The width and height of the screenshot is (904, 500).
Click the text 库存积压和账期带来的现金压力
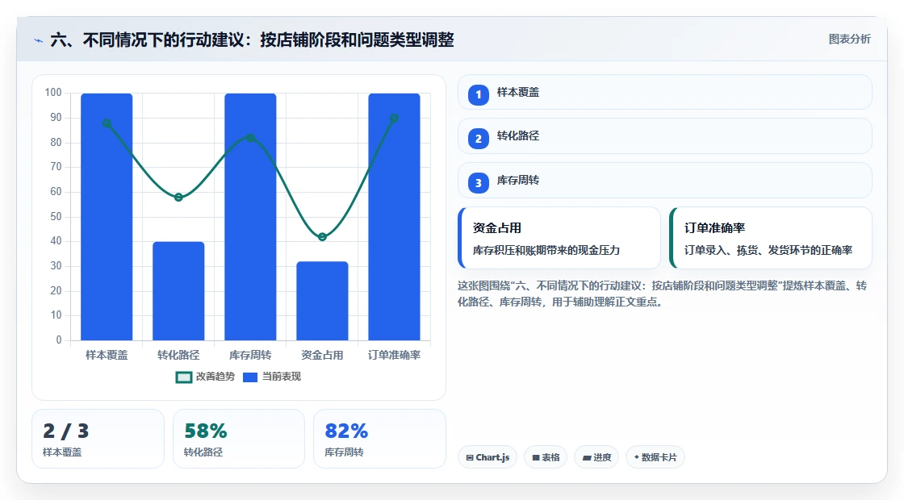point(546,251)
